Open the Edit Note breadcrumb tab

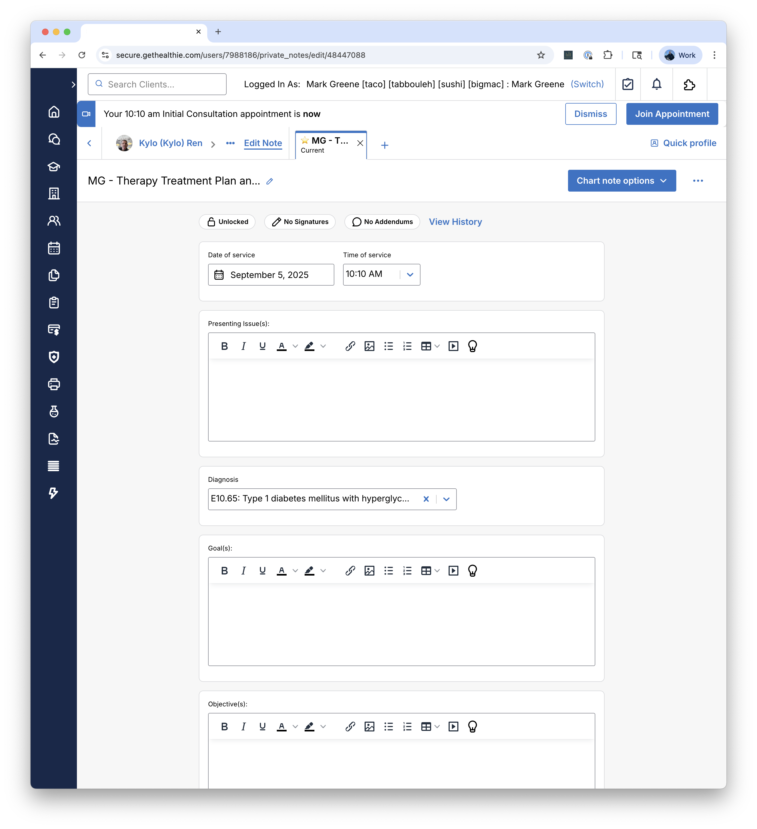coord(263,143)
